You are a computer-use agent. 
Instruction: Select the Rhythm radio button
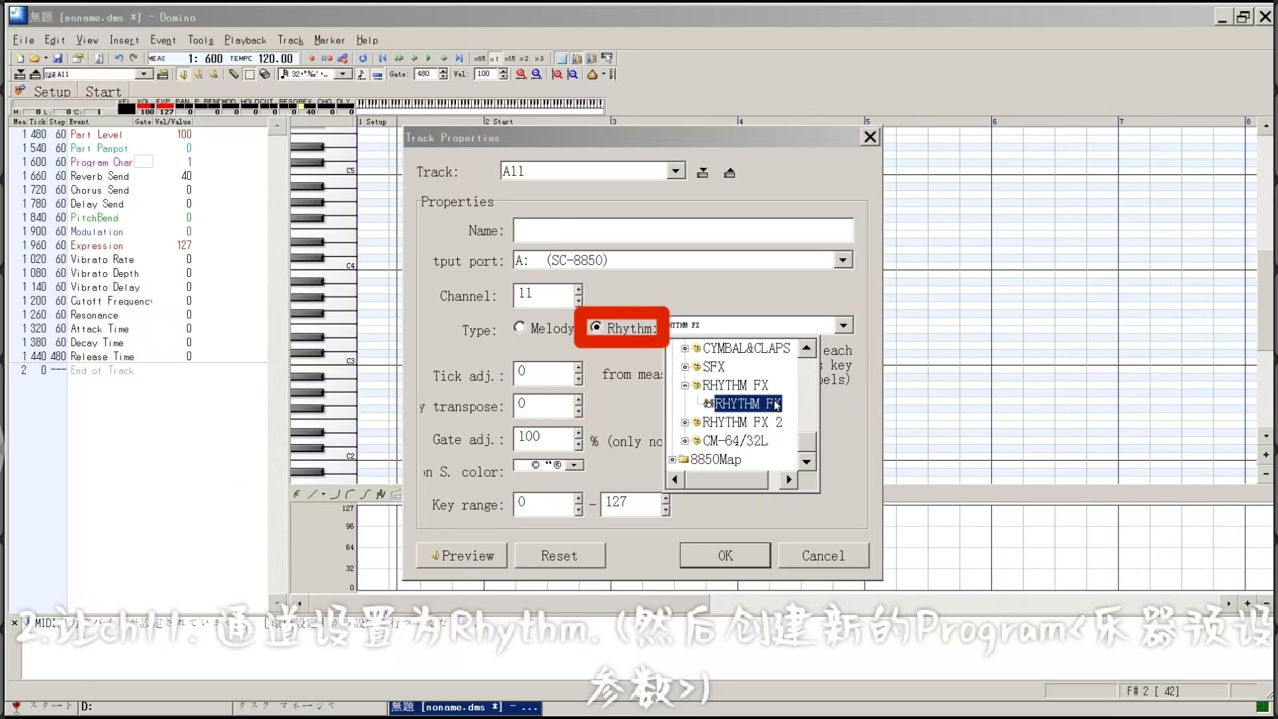click(596, 327)
